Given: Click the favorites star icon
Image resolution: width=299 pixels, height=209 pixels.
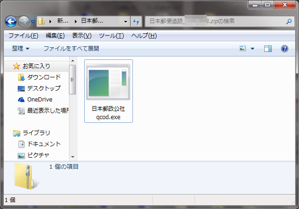Looking at the screenshot, I should 16,66.
